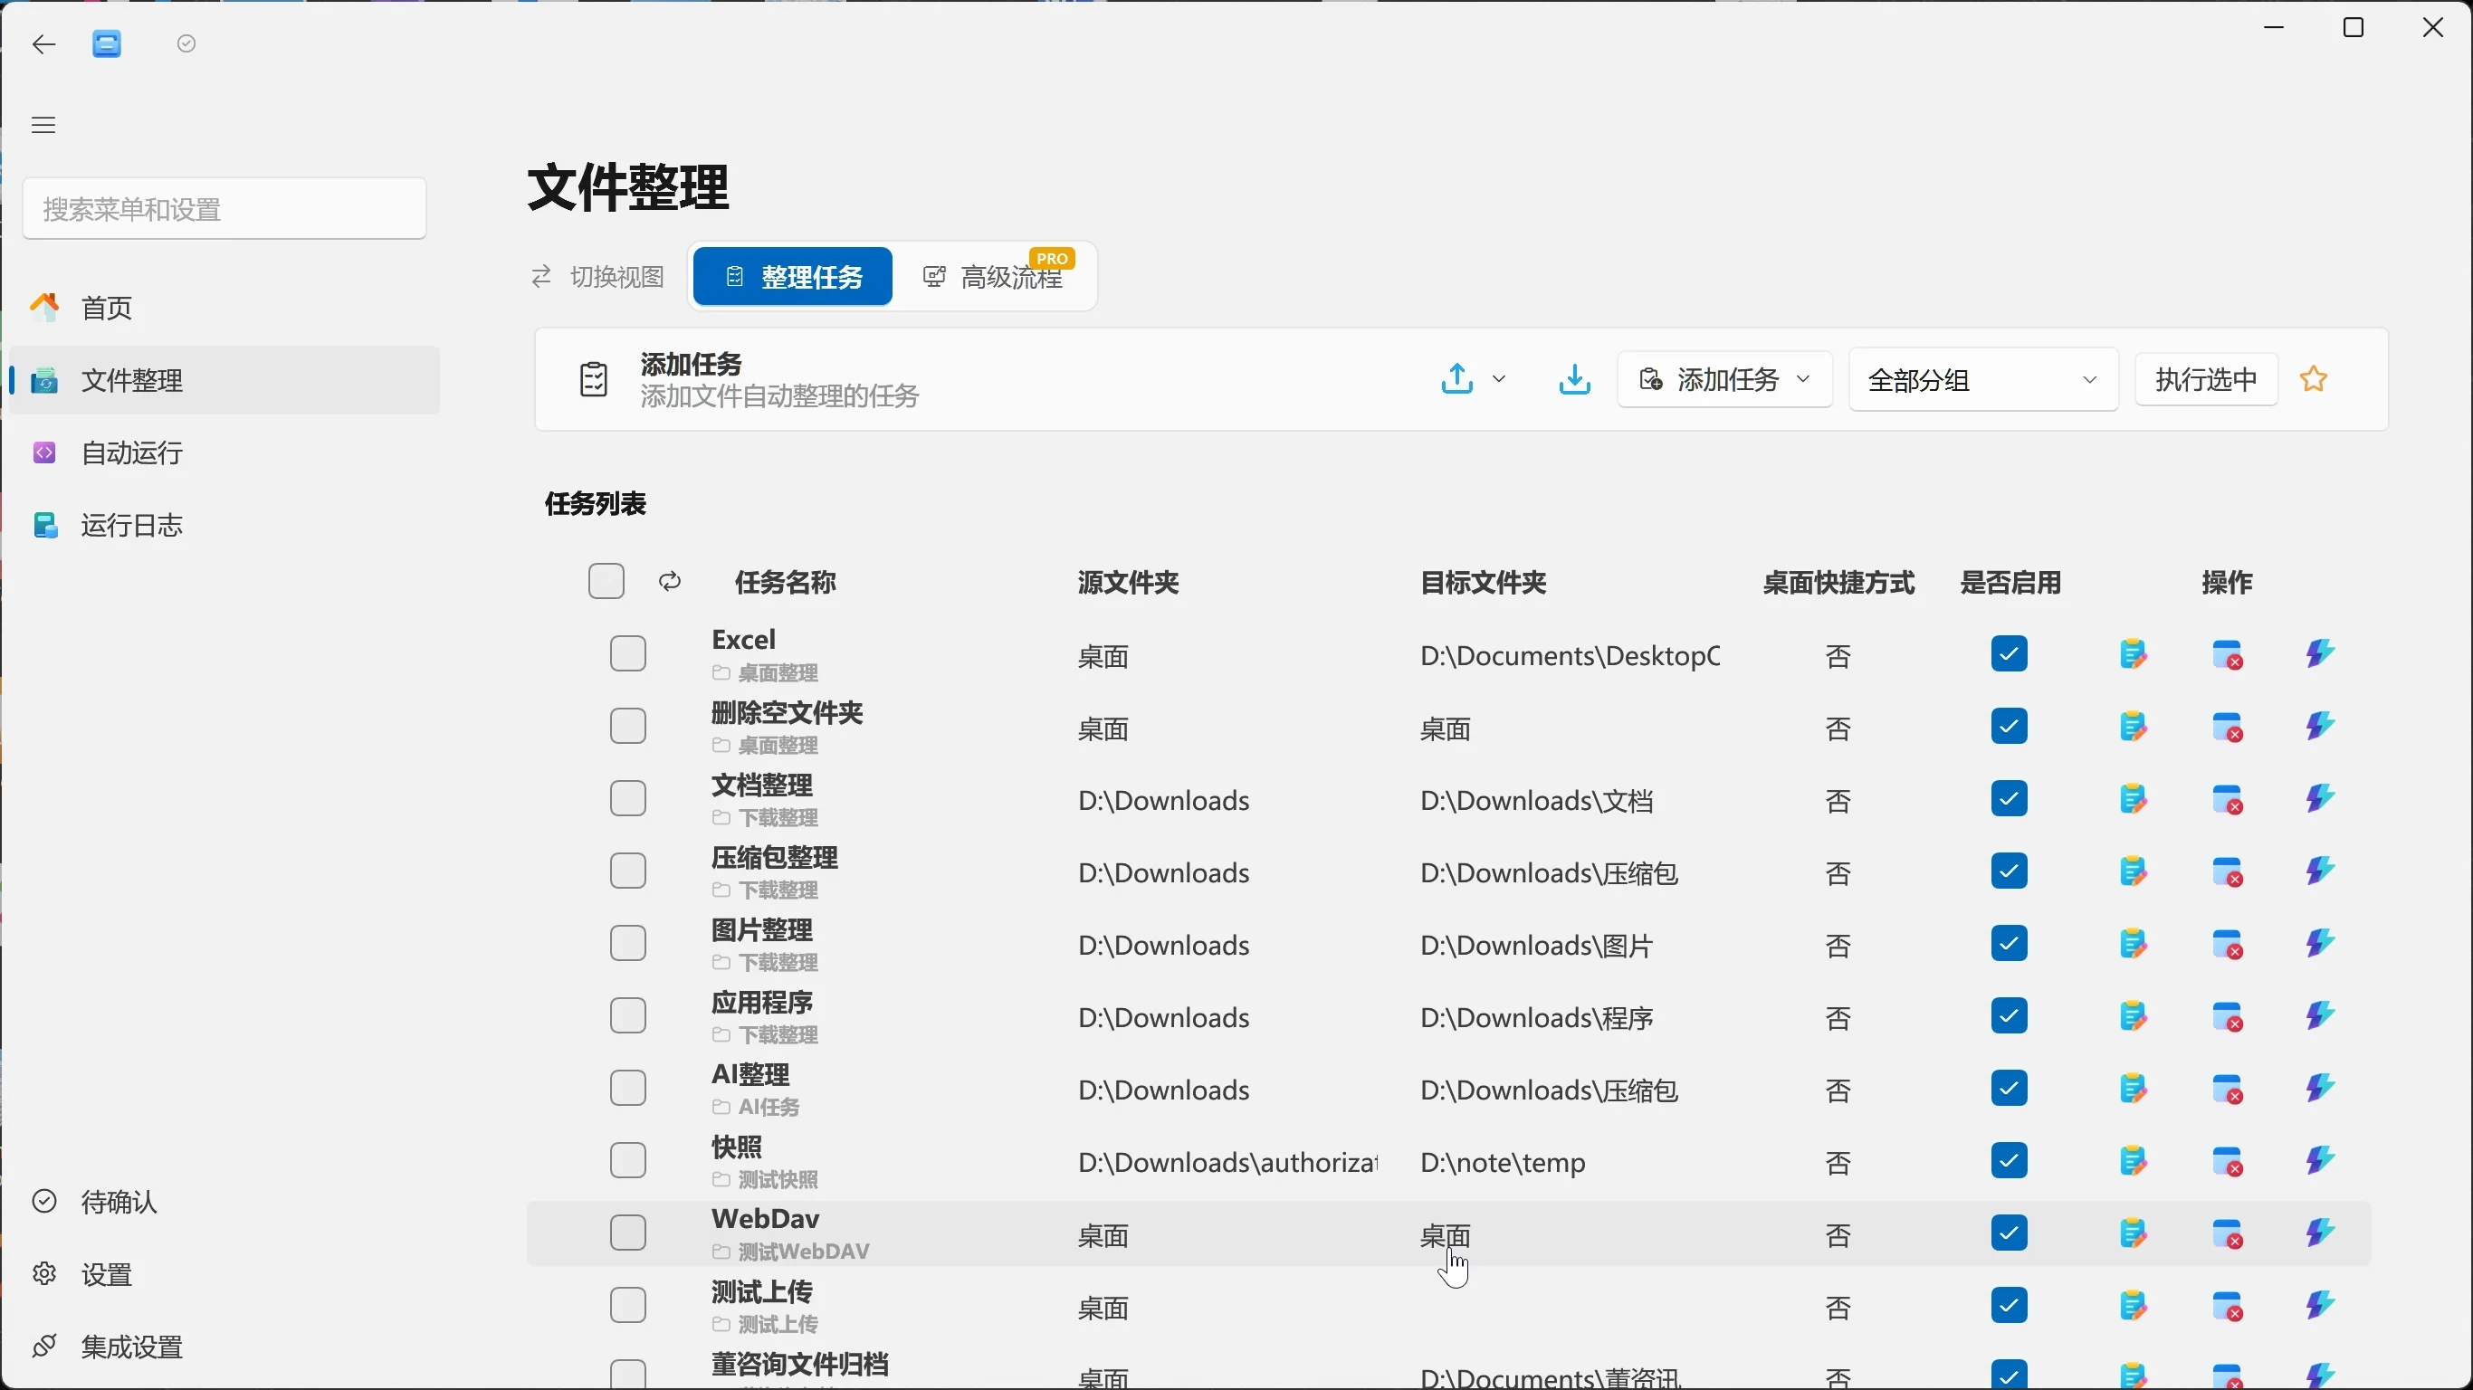The height and width of the screenshot is (1390, 2473).
Task: Click the favorite star icon
Action: click(x=2314, y=379)
